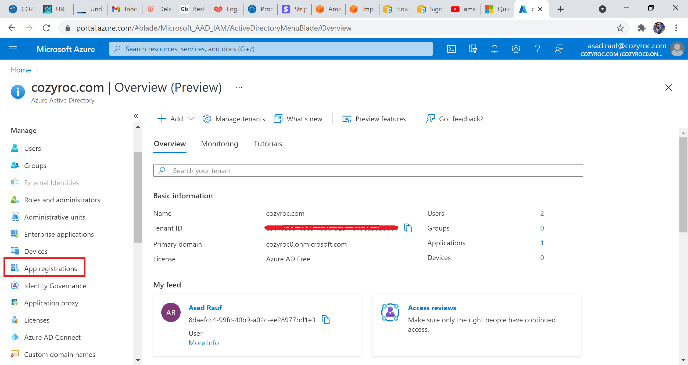Click the browser address bar

tap(344, 28)
